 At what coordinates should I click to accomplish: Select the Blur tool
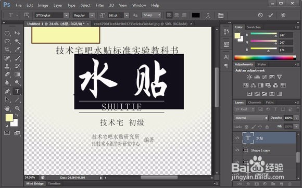7,82
